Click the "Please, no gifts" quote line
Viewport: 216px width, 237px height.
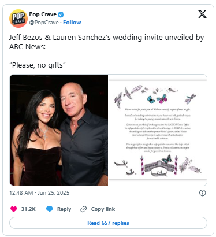pyautogui.click(x=38, y=65)
